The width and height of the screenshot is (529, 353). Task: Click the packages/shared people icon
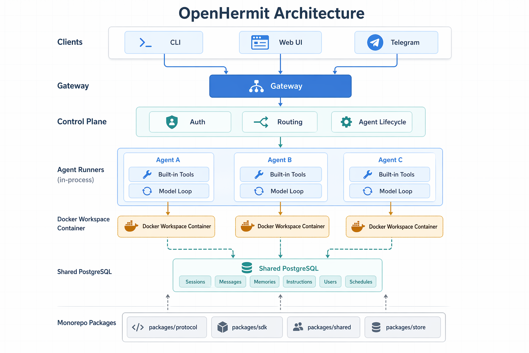(x=298, y=327)
